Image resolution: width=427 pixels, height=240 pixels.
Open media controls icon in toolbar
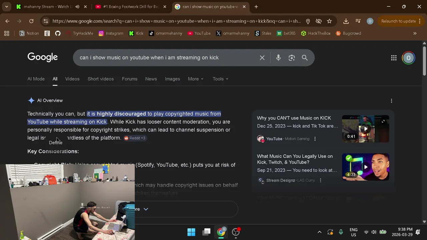358,21
